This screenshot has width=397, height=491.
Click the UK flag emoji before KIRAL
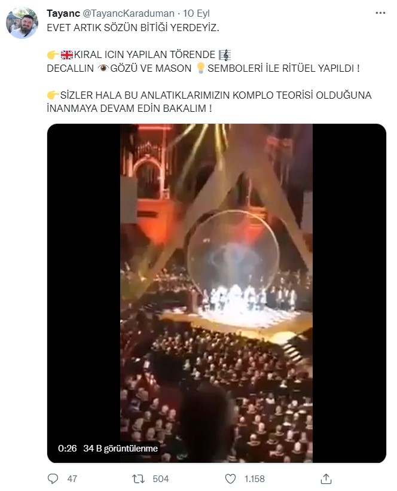coord(67,55)
